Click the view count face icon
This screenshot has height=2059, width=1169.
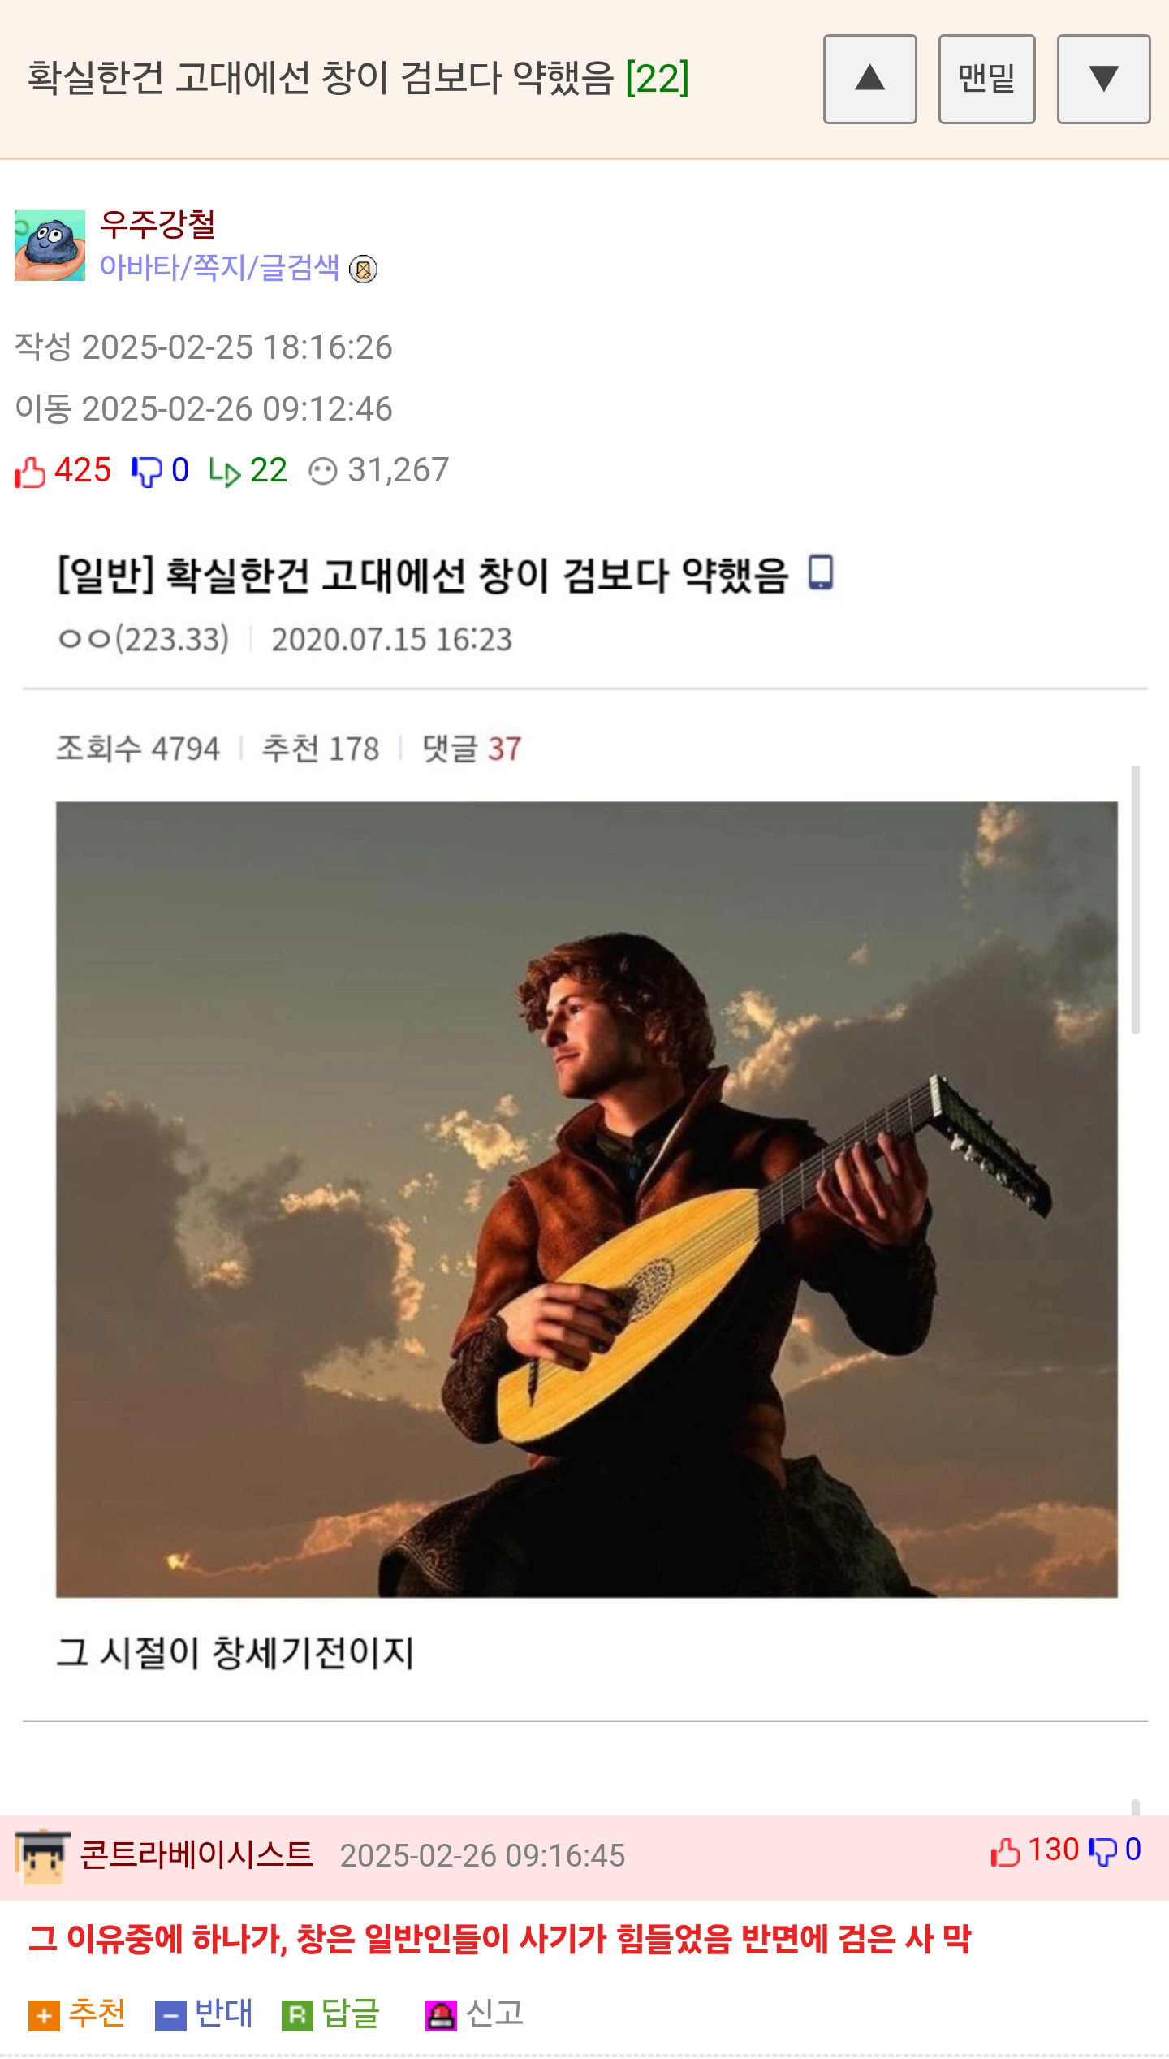(x=323, y=472)
